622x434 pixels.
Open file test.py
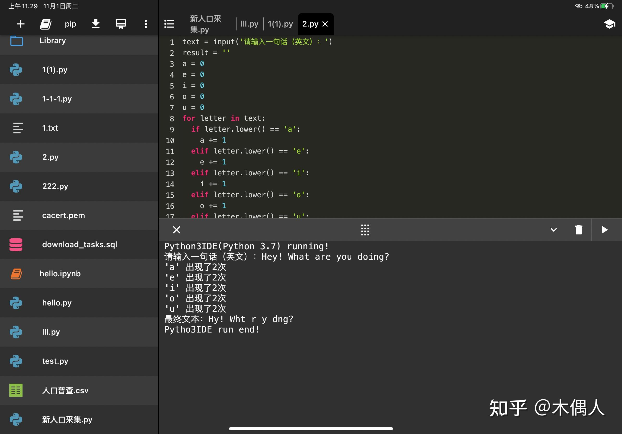point(79,361)
